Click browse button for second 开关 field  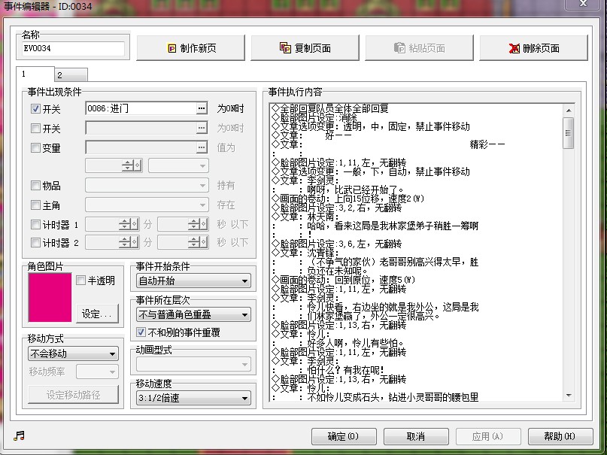[x=202, y=128]
